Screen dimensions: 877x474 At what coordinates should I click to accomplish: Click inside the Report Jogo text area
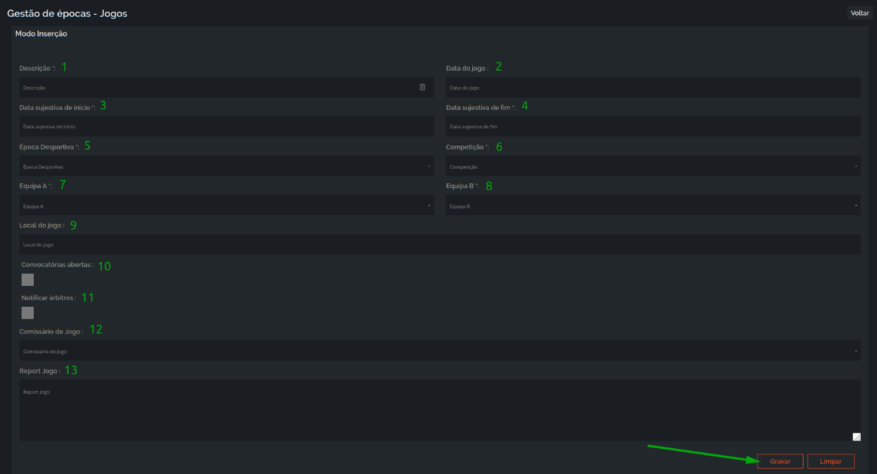coord(440,410)
